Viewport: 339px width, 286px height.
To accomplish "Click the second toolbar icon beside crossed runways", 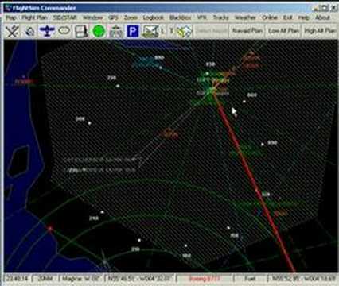I will click(30, 32).
